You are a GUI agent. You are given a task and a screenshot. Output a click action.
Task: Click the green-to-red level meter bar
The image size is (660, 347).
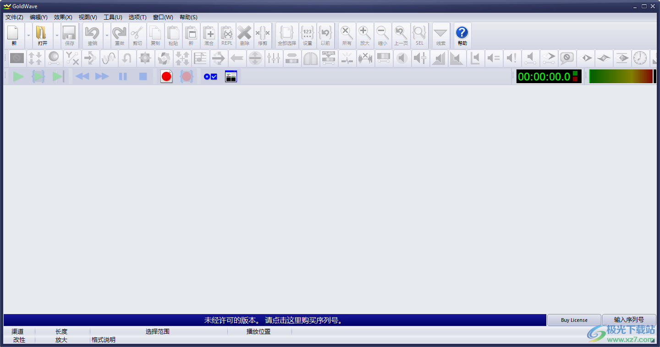click(x=621, y=76)
